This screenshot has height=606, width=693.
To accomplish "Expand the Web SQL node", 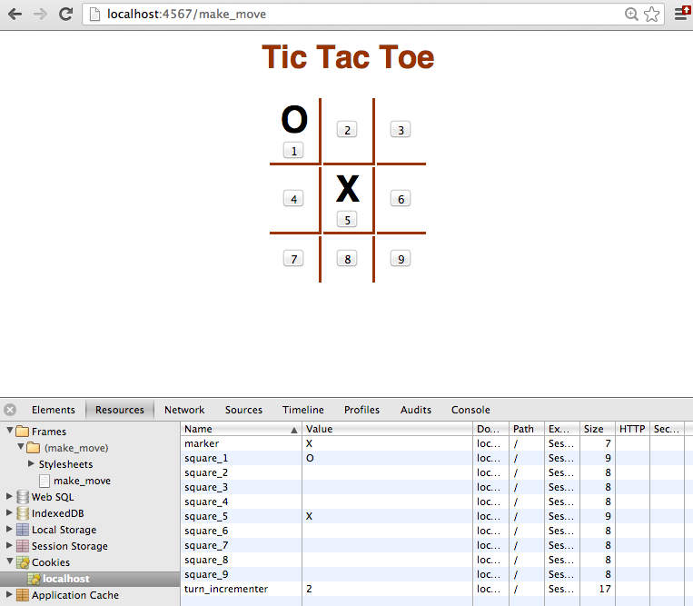I will [9, 496].
